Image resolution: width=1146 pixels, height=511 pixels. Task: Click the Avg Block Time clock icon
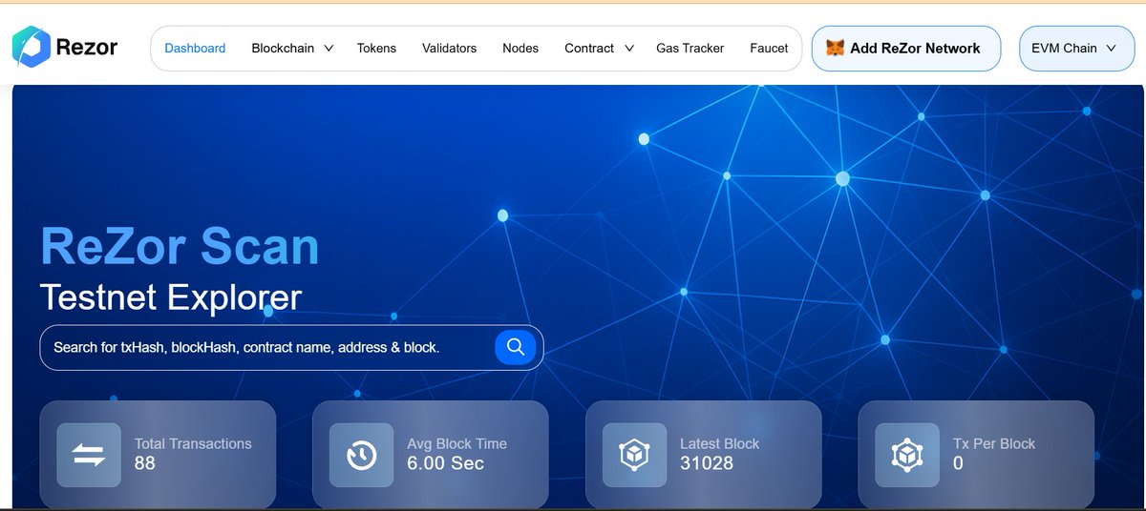[361, 456]
